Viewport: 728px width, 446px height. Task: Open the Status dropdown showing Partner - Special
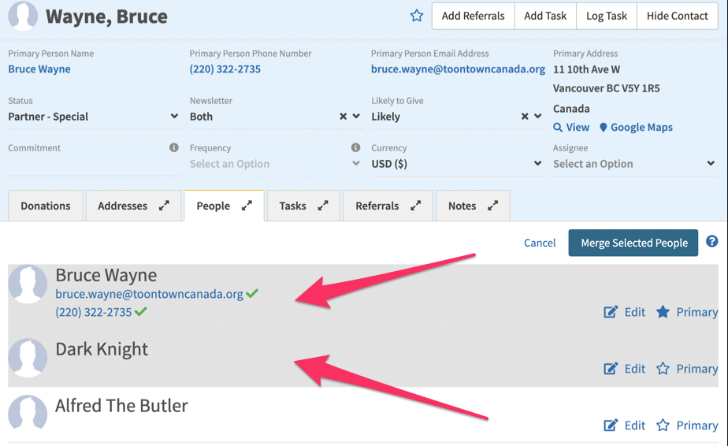[93, 117]
